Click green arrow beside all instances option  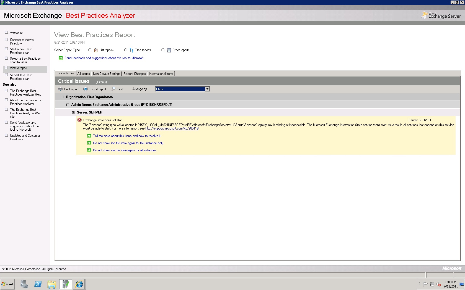click(89, 150)
